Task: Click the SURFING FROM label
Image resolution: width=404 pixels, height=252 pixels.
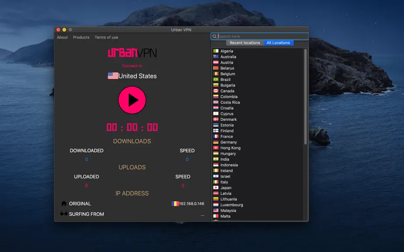Action: click(87, 214)
